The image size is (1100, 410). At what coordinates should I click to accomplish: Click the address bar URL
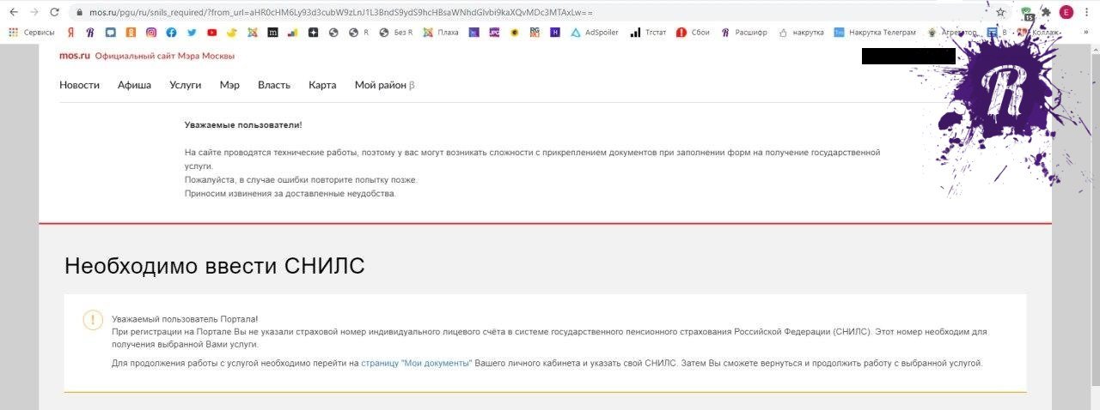click(341, 13)
